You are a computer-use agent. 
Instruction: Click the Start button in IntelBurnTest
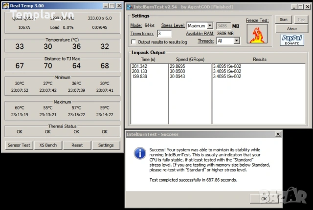click(284, 20)
